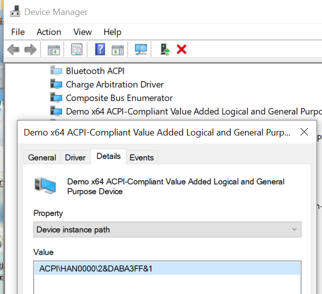Open the Device instance path property dropdown

(167, 229)
